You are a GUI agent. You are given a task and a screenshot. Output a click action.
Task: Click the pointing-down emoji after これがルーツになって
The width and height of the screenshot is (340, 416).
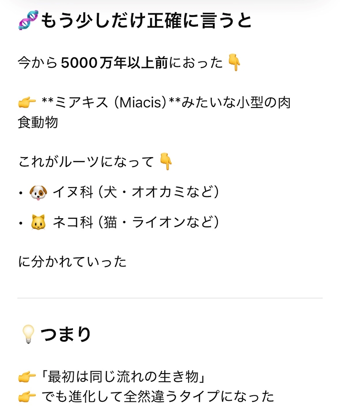[x=166, y=162]
